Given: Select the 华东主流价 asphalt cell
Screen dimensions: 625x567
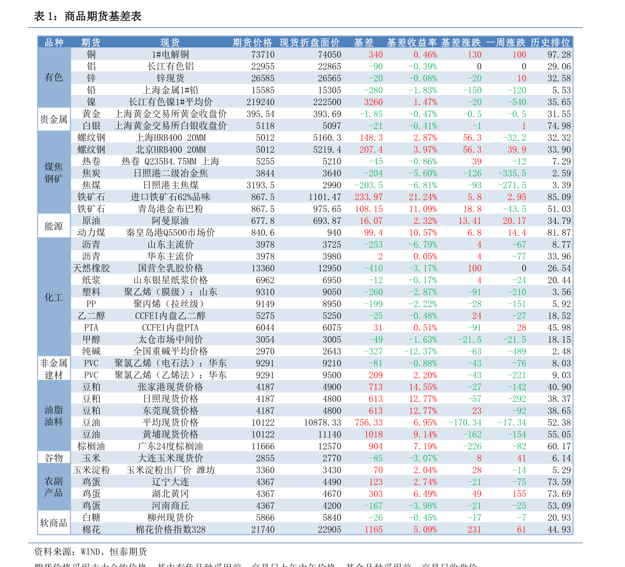Looking at the screenshot, I should (x=170, y=256).
